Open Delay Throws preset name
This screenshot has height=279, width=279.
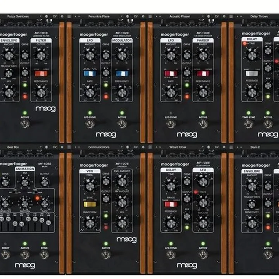point(259,16)
